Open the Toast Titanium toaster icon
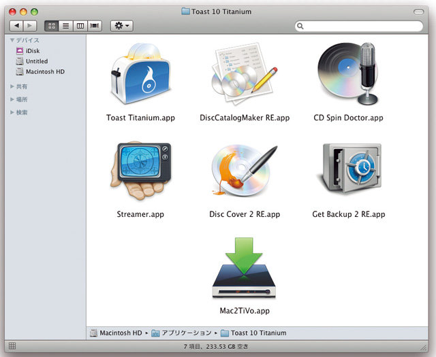 pyautogui.click(x=140, y=74)
